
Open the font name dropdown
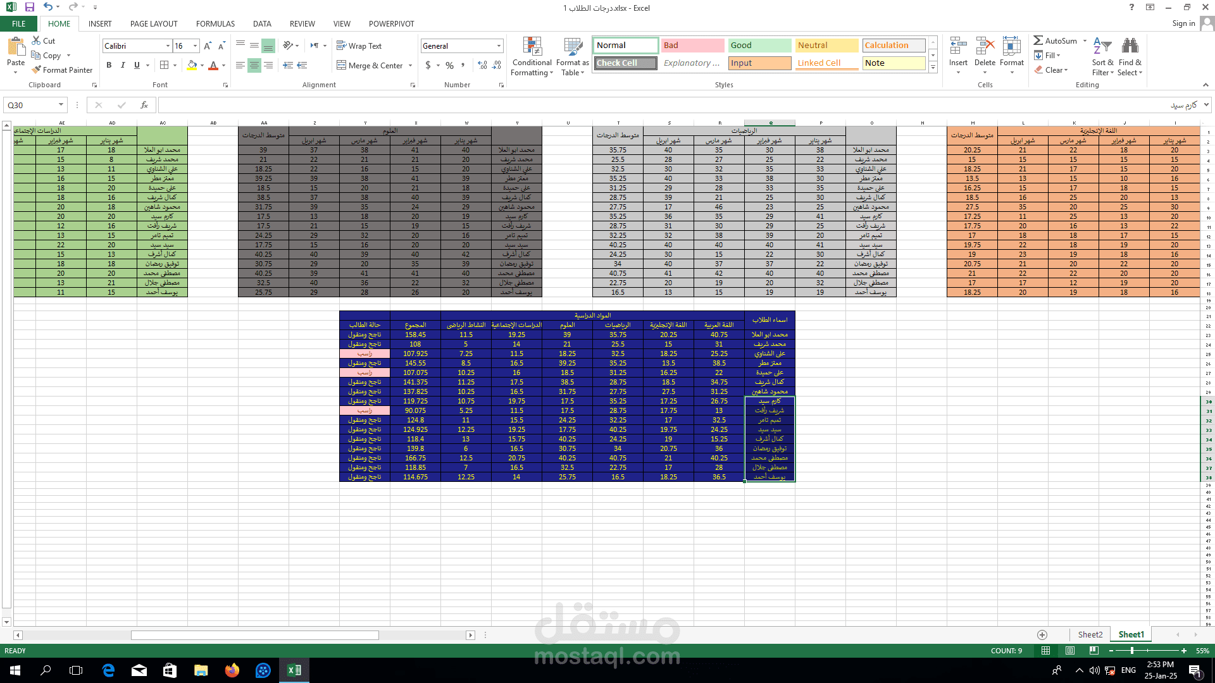click(168, 46)
